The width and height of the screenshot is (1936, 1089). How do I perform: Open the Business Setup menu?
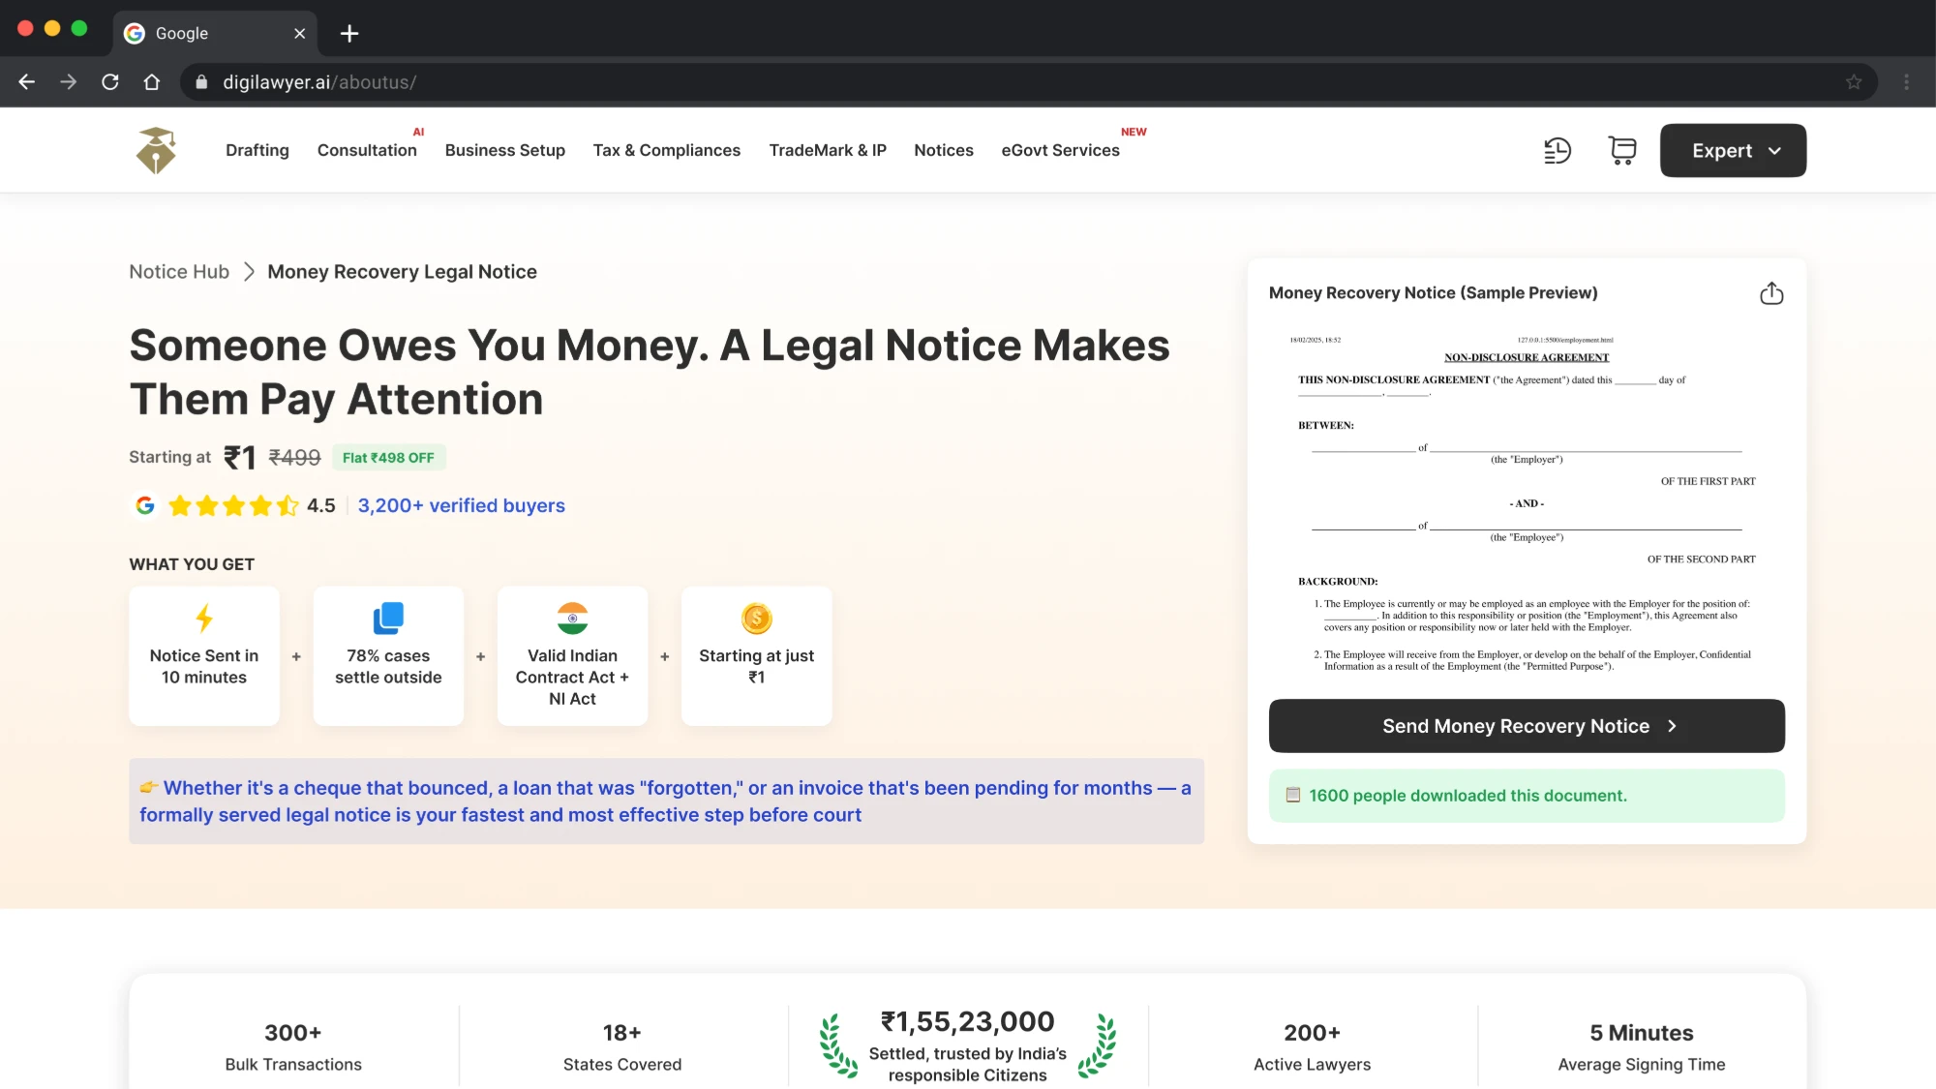tap(505, 151)
